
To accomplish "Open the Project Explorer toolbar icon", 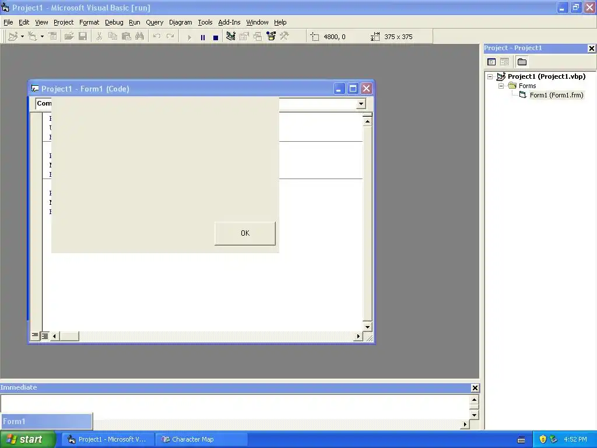I will [x=231, y=37].
